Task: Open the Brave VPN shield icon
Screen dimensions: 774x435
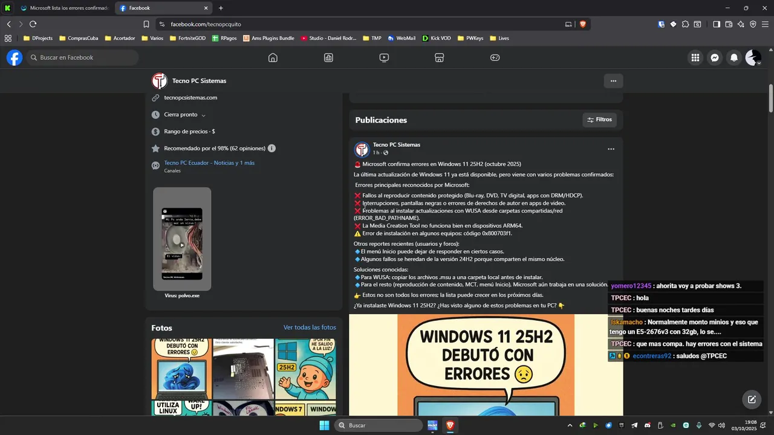Action: pyautogui.click(x=753, y=24)
